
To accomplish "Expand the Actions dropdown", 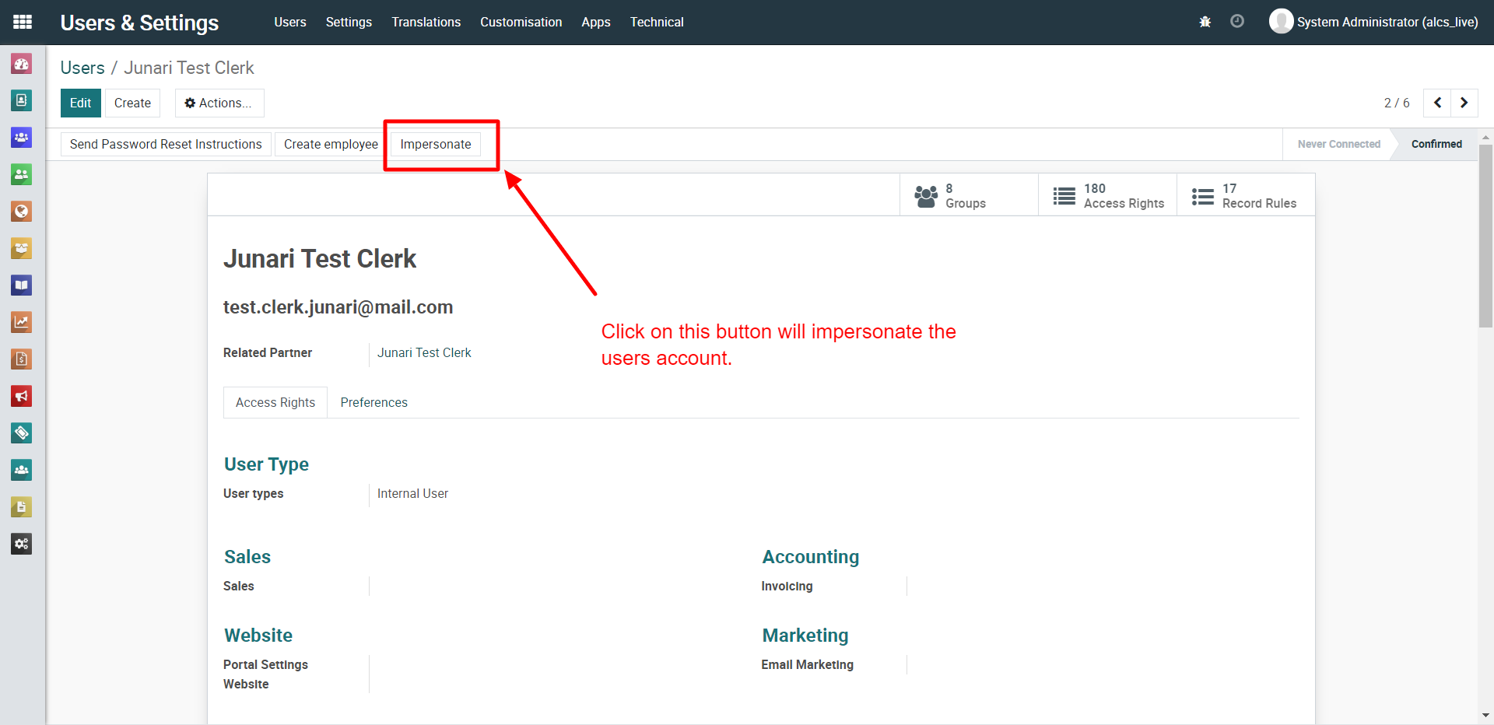I will pos(219,103).
